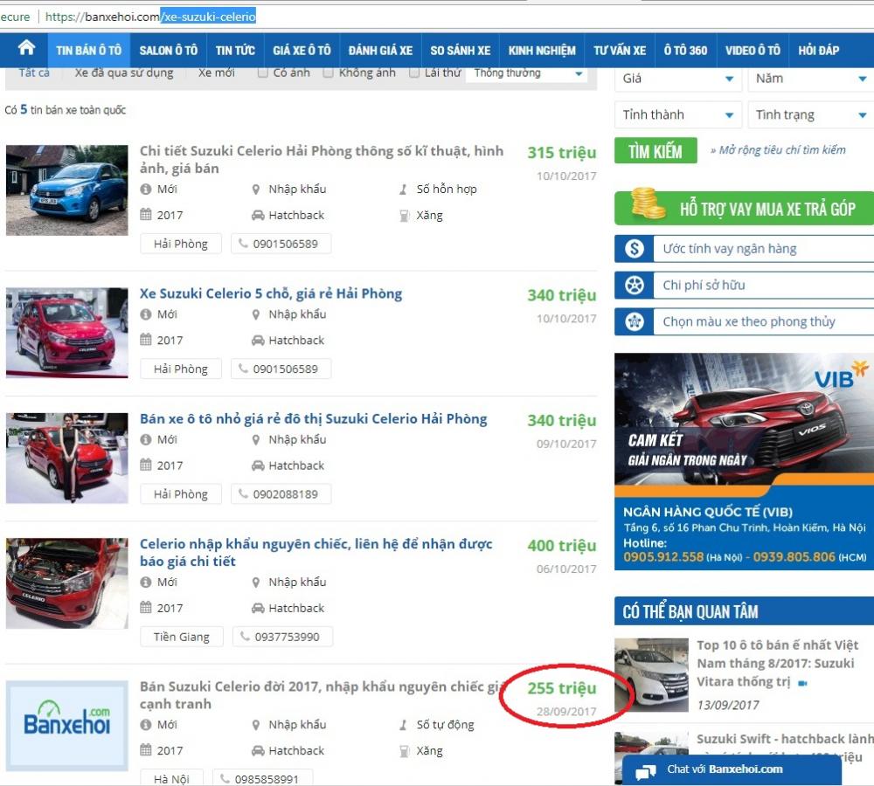The width and height of the screenshot is (874, 786).
Task: Open the SO SÁNH XE menu
Action: tap(461, 50)
